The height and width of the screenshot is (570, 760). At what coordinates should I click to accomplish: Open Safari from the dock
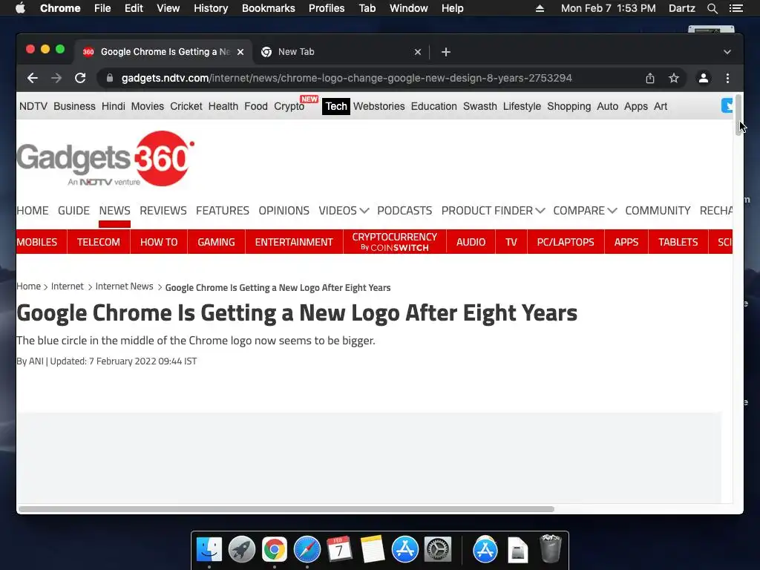[307, 550]
